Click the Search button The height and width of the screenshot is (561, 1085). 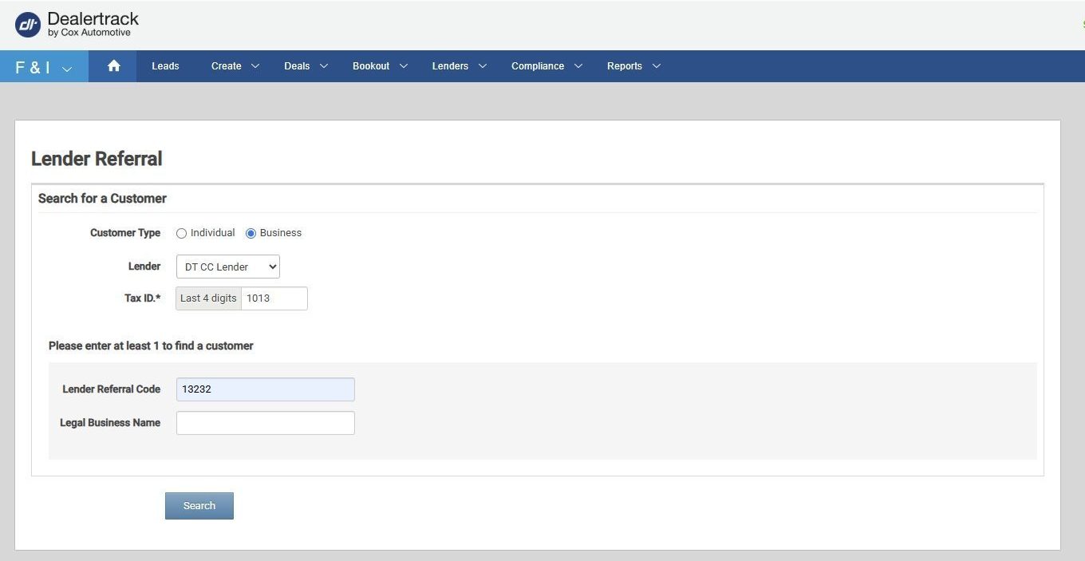[199, 506]
